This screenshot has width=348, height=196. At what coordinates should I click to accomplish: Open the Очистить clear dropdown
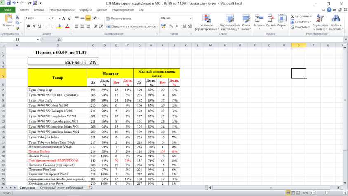[x=309, y=27]
